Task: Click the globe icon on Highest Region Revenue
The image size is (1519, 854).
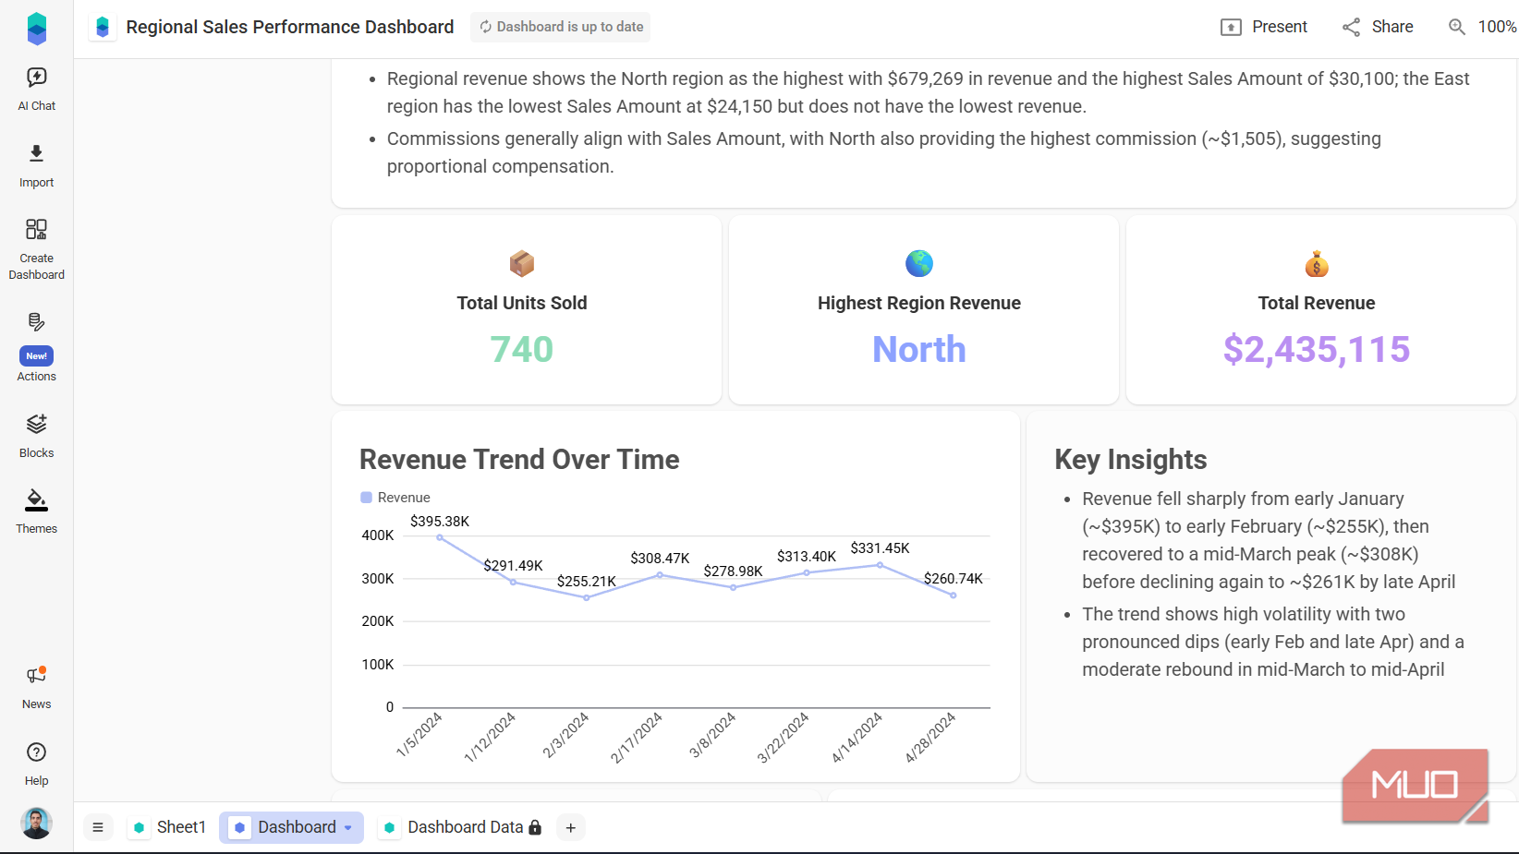Action: 919,263
